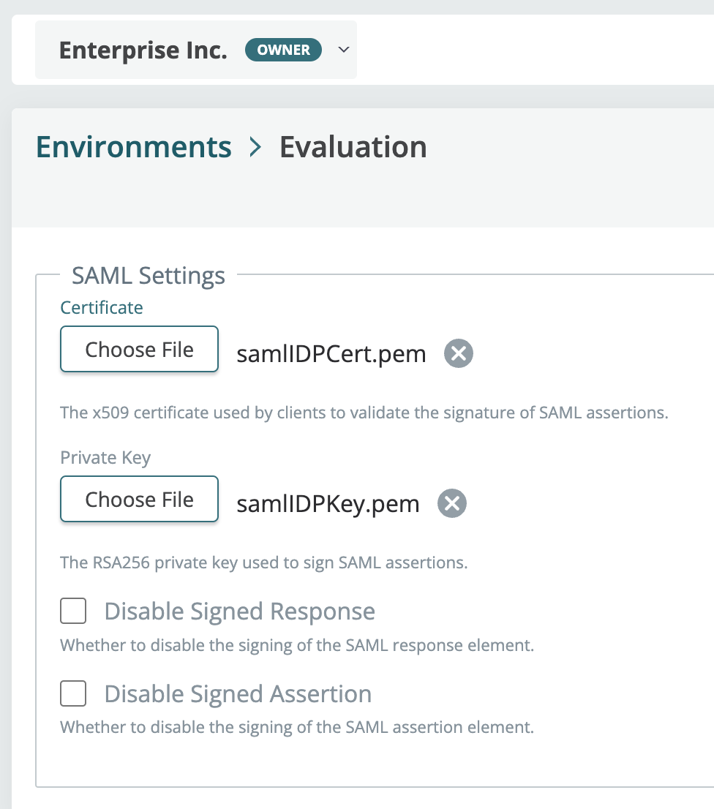The height and width of the screenshot is (809, 714).
Task: Choose a file for the Private Key
Action: point(139,499)
